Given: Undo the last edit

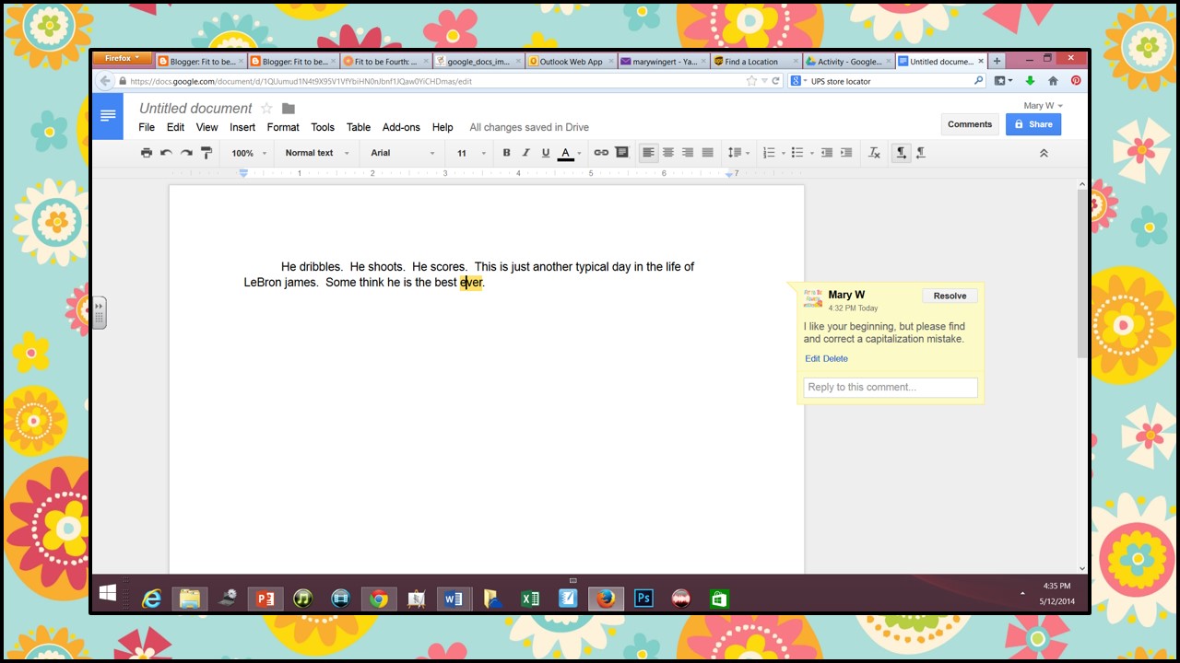Looking at the screenshot, I should [166, 153].
